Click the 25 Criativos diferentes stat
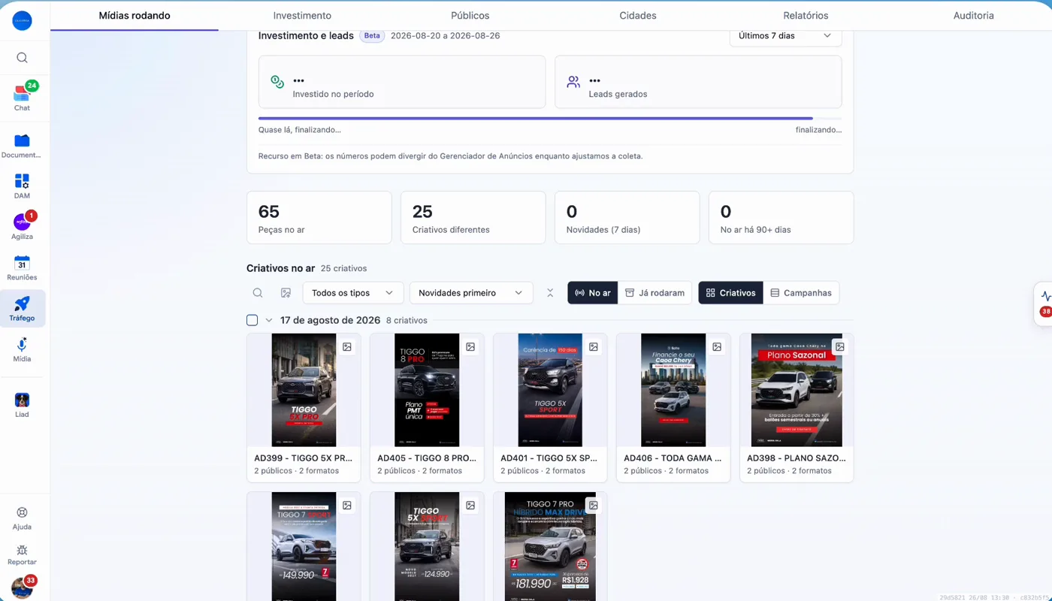This screenshot has width=1052, height=601. point(473,217)
